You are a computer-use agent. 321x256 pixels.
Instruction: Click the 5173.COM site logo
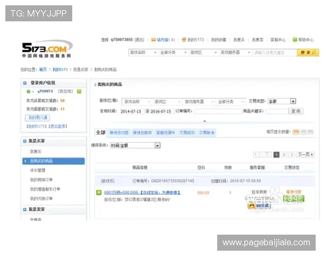(47, 49)
